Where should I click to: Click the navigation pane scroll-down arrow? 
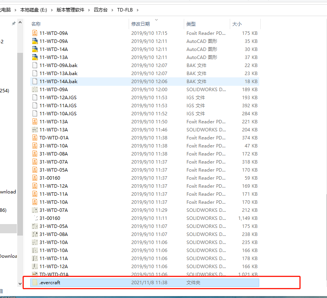[20, 283]
